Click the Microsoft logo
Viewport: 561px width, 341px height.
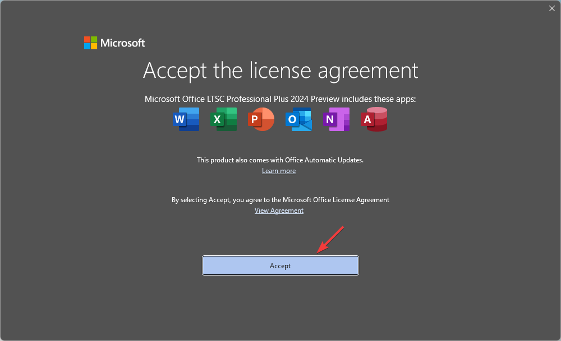click(114, 43)
